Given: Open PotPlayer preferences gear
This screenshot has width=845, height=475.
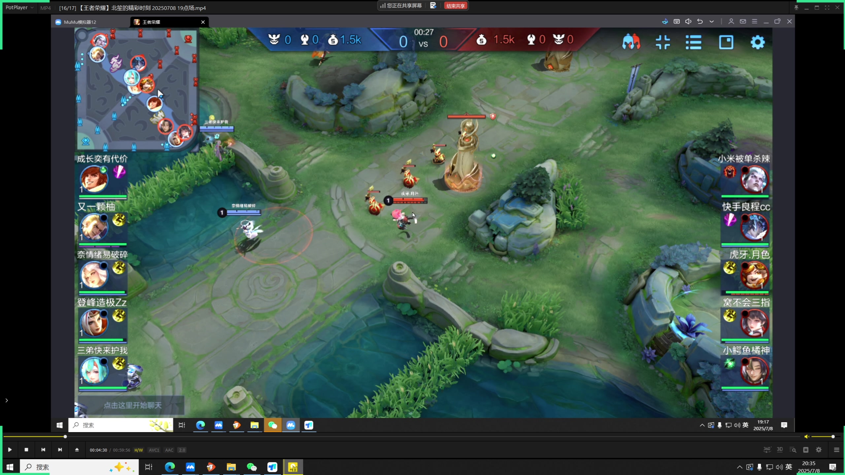Looking at the screenshot, I should click(x=819, y=450).
